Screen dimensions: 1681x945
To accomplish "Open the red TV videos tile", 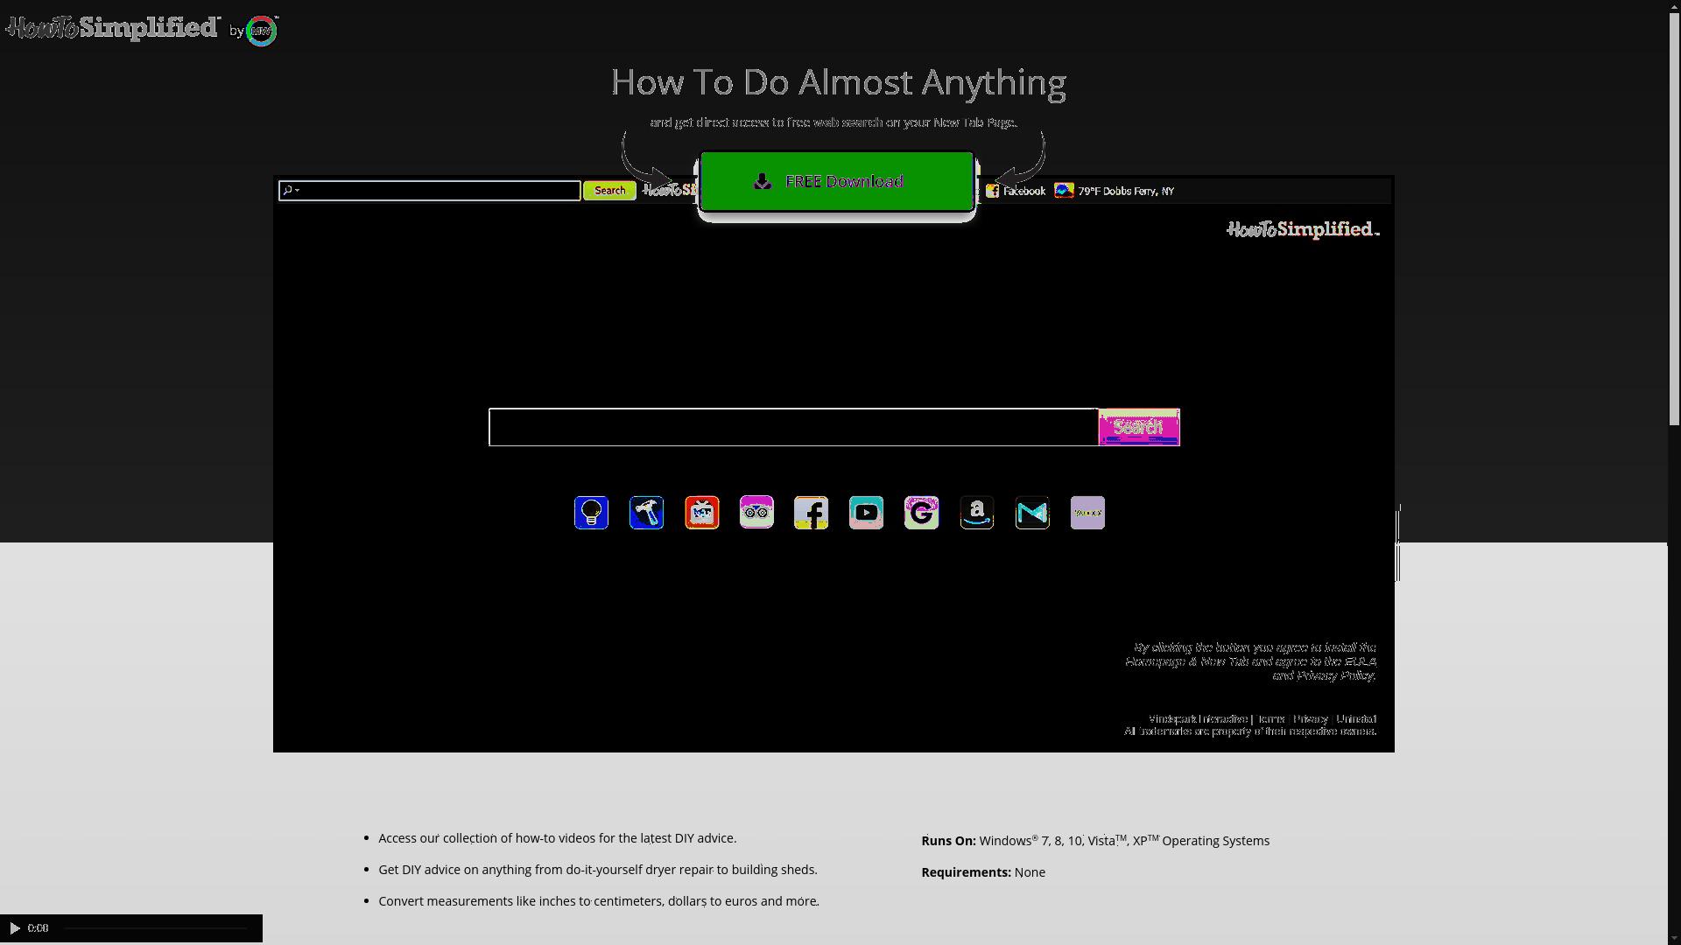I will point(701,513).
